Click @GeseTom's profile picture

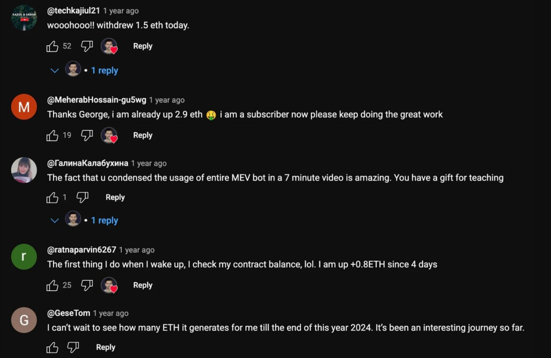[24, 320]
